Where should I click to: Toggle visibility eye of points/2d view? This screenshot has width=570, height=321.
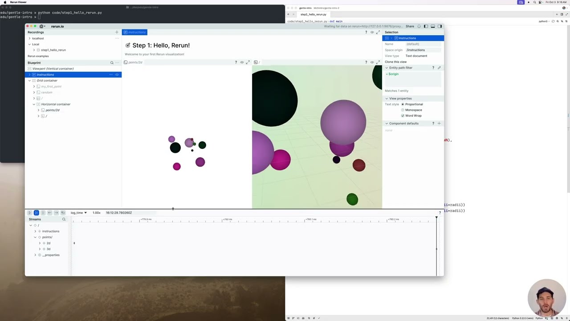[x=242, y=62]
